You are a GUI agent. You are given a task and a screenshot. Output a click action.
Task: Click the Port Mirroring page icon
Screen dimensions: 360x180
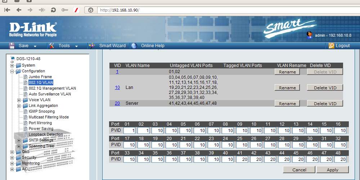pos(25,123)
